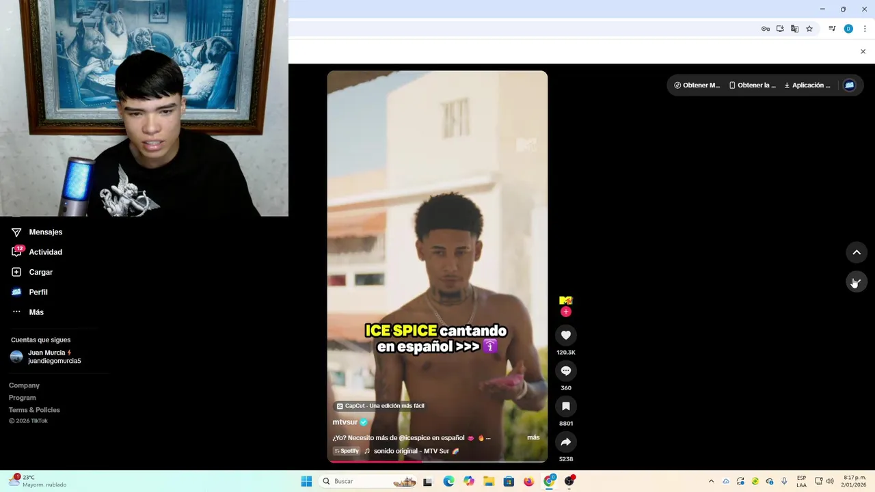The height and width of the screenshot is (492, 875).
Task: Open the MTV avatar beside the video
Action: tap(565, 300)
